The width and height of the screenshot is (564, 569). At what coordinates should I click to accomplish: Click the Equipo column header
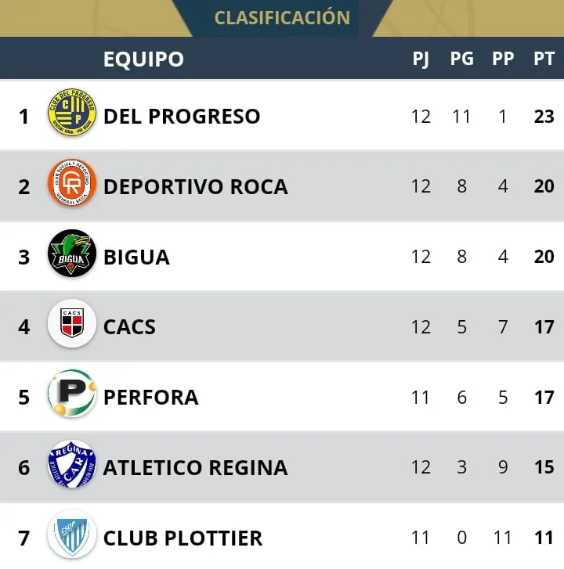143,59
